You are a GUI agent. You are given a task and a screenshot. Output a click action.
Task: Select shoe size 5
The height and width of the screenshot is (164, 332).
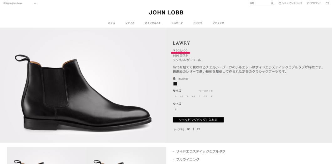pyautogui.click(x=176, y=97)
